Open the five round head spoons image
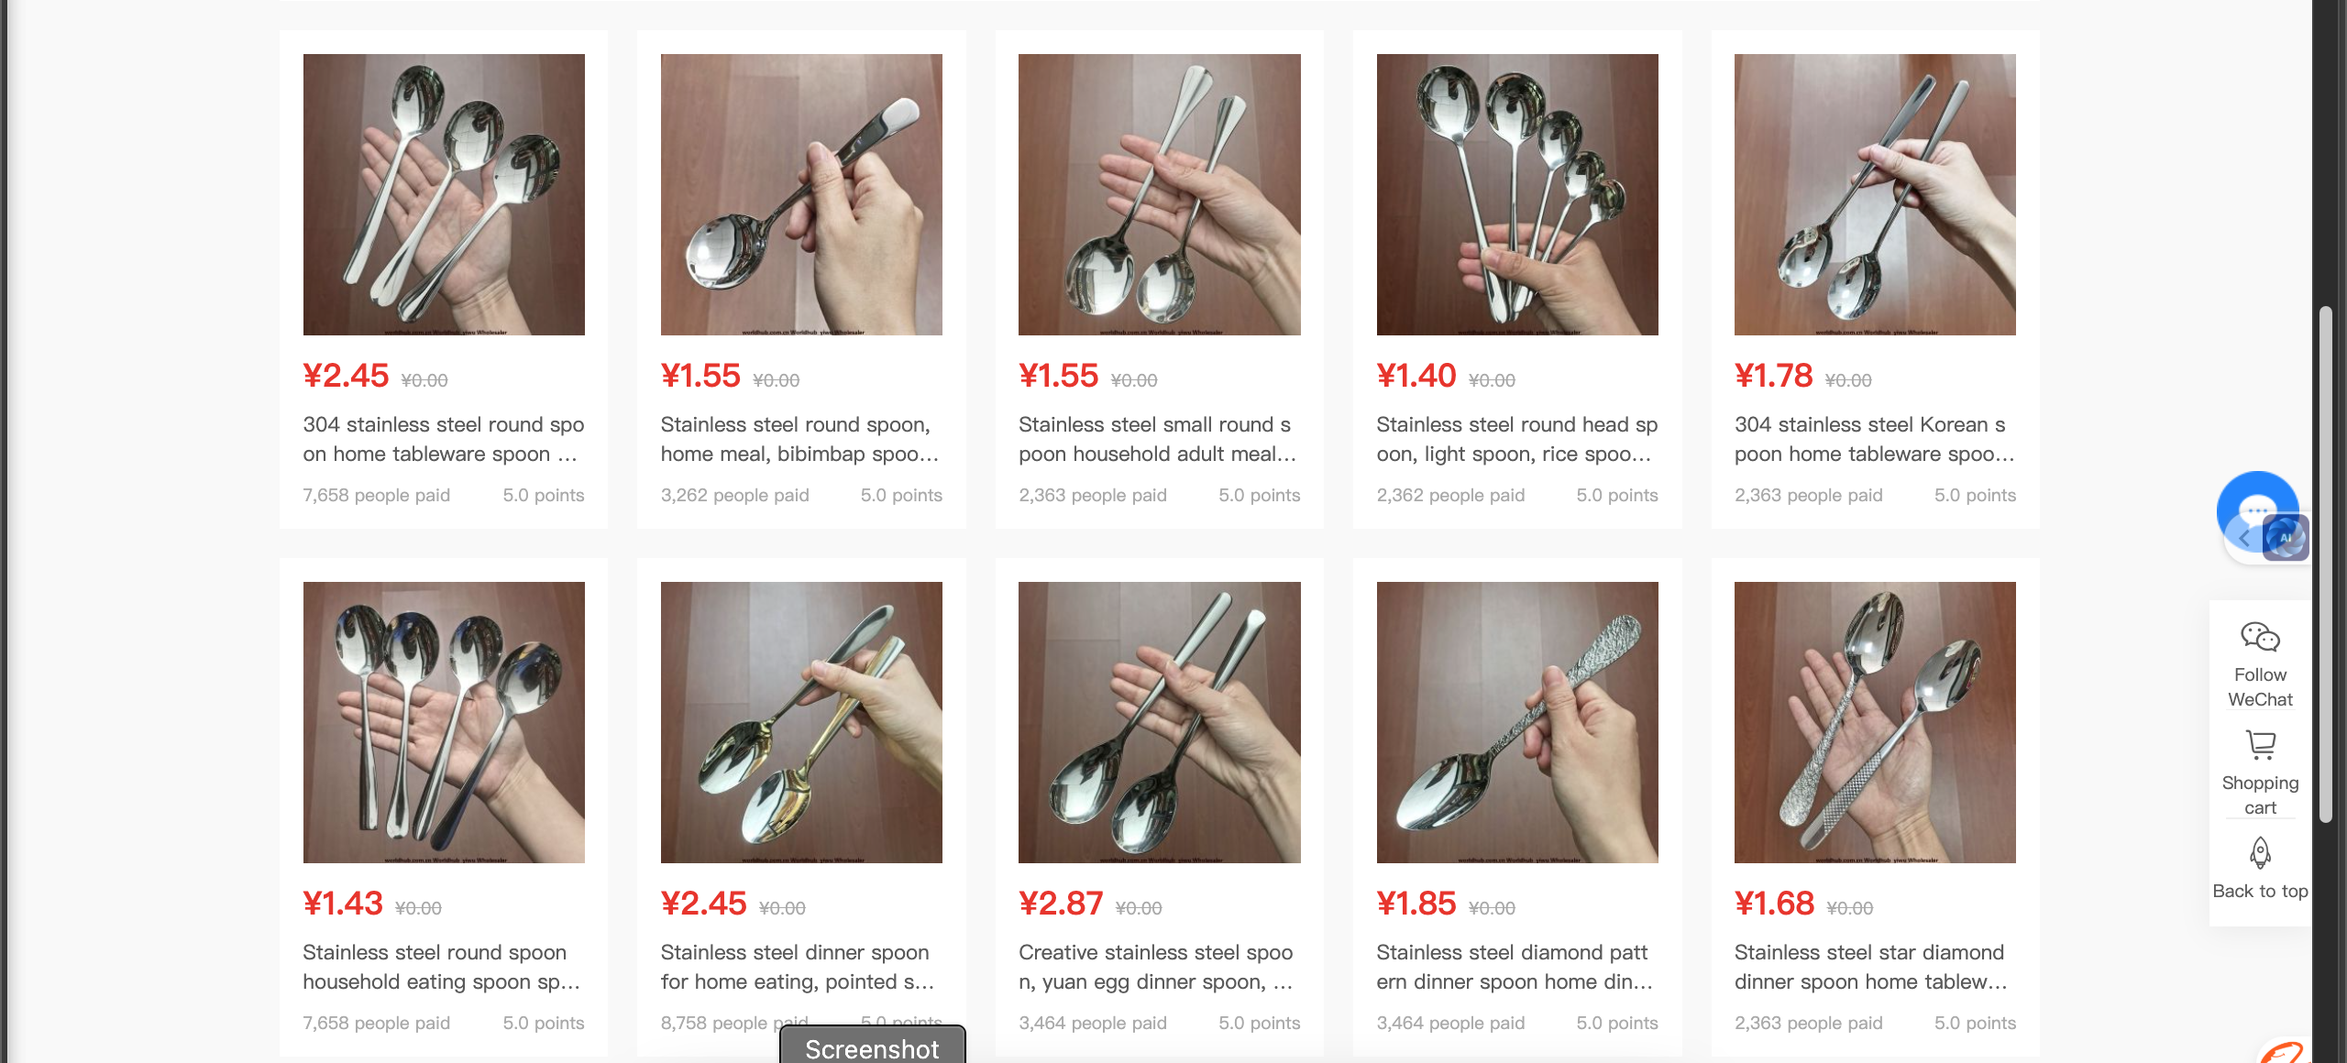This screenshot has height=1063, width=2347. coord(1517,194)
